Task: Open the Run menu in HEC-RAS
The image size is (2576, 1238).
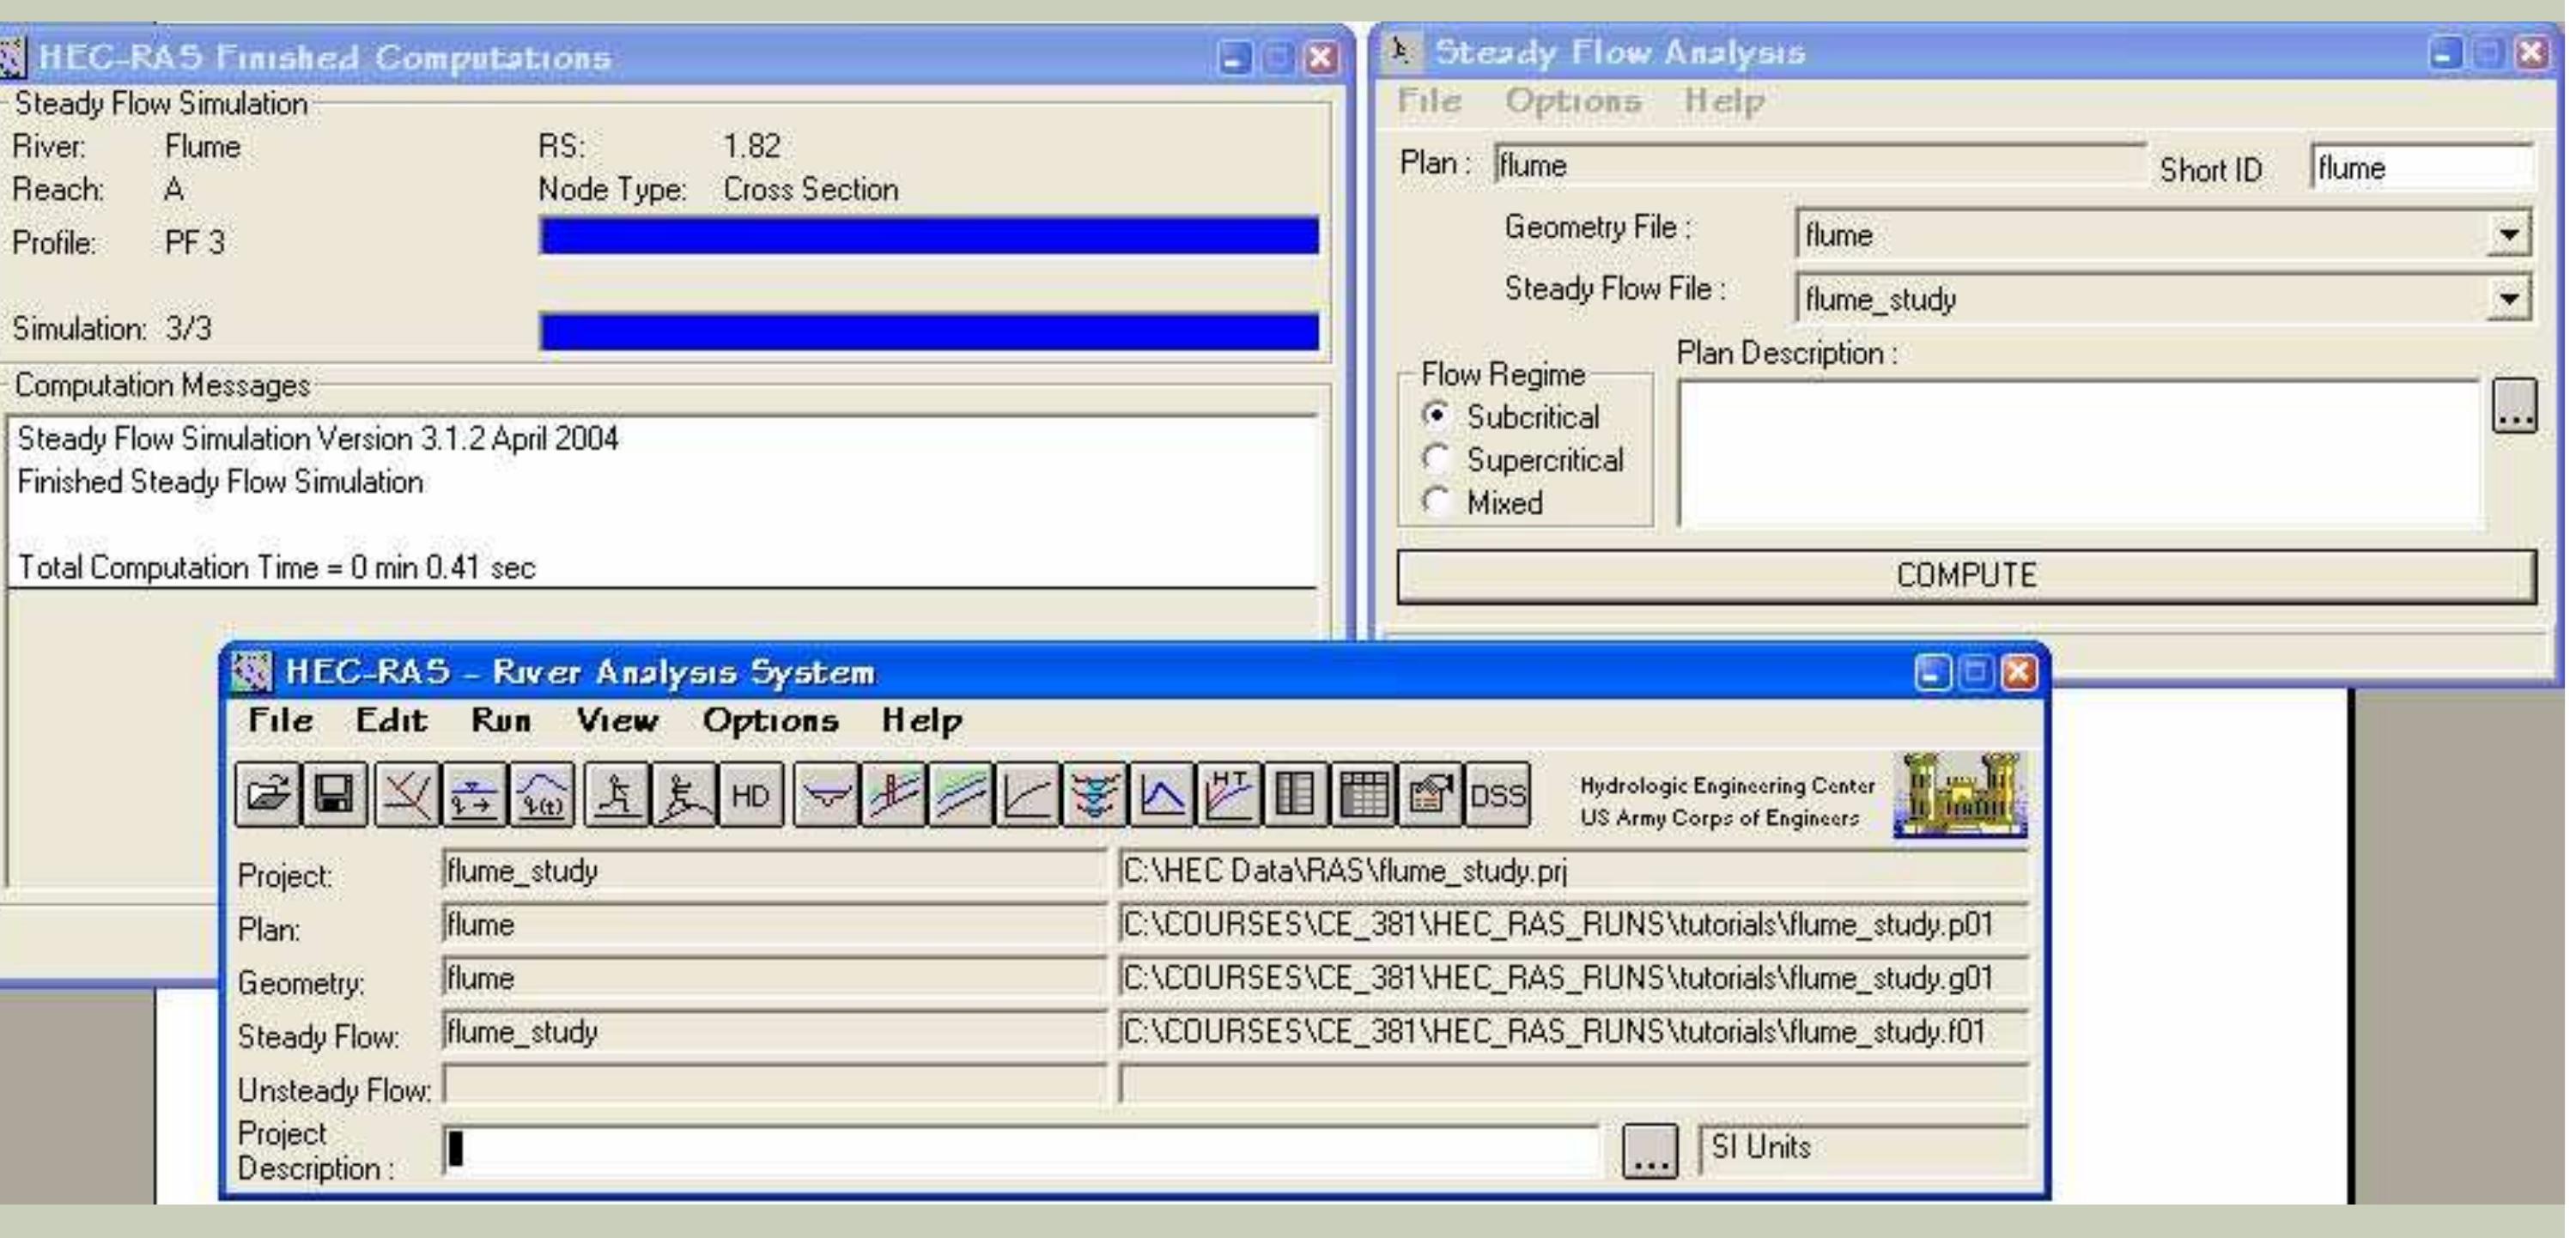Action: coord(500,721)
